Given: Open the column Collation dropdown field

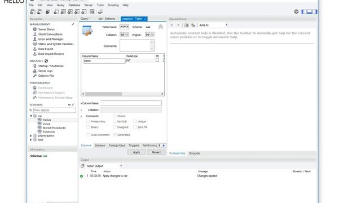Looking at the screenshot, I should pyautogui.click(x=131, y=110).
